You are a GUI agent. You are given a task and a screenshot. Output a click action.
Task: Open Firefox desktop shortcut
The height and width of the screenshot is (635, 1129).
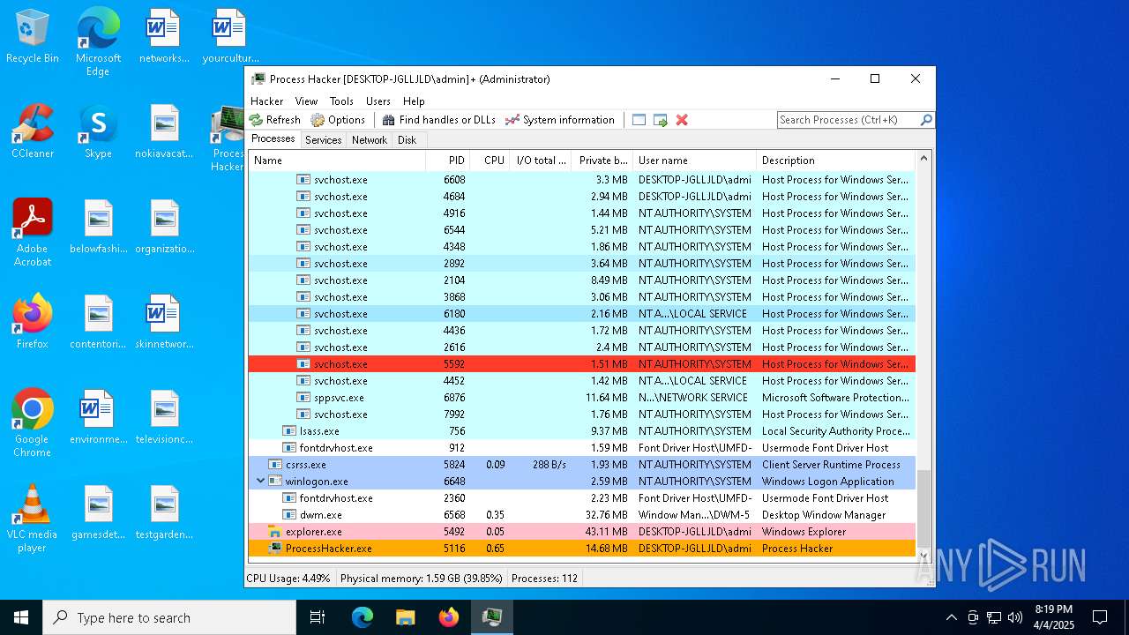pos(33,322)
